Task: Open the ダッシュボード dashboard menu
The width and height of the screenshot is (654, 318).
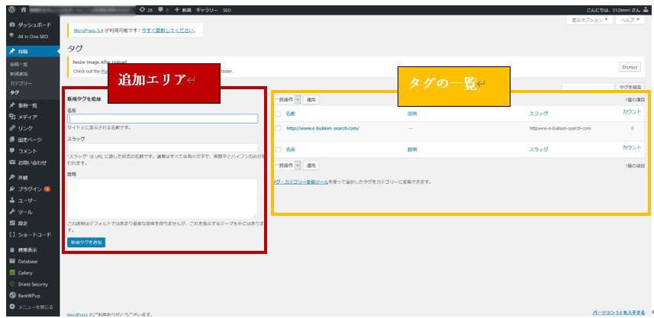Action: click(34, 25)
